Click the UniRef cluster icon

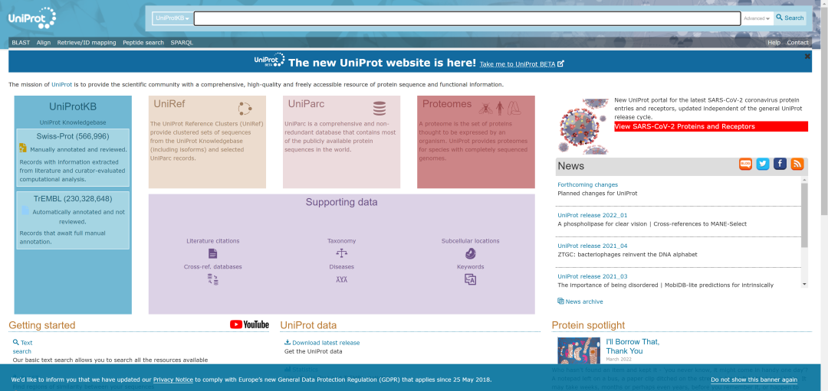tap(245, 109)
